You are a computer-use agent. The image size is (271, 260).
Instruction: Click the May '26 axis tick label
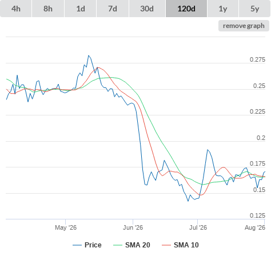pyautogui.click(x=66, y=227)
